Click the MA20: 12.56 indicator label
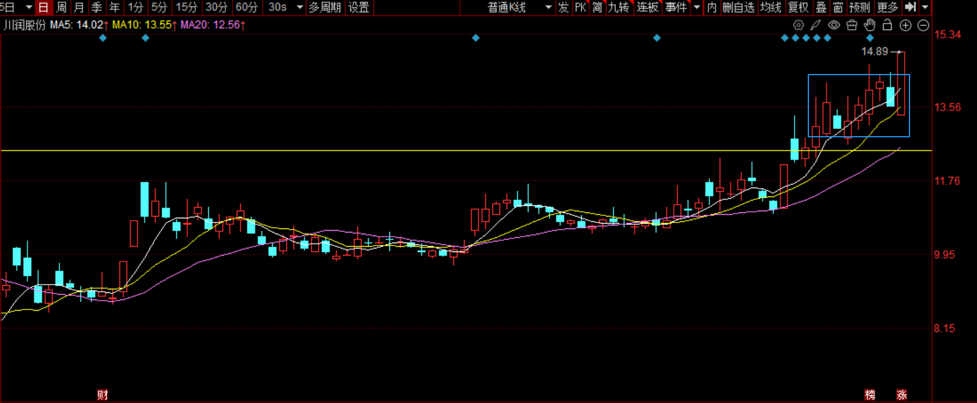Screen dimensions: 977x403 click(x=213, y=25)
